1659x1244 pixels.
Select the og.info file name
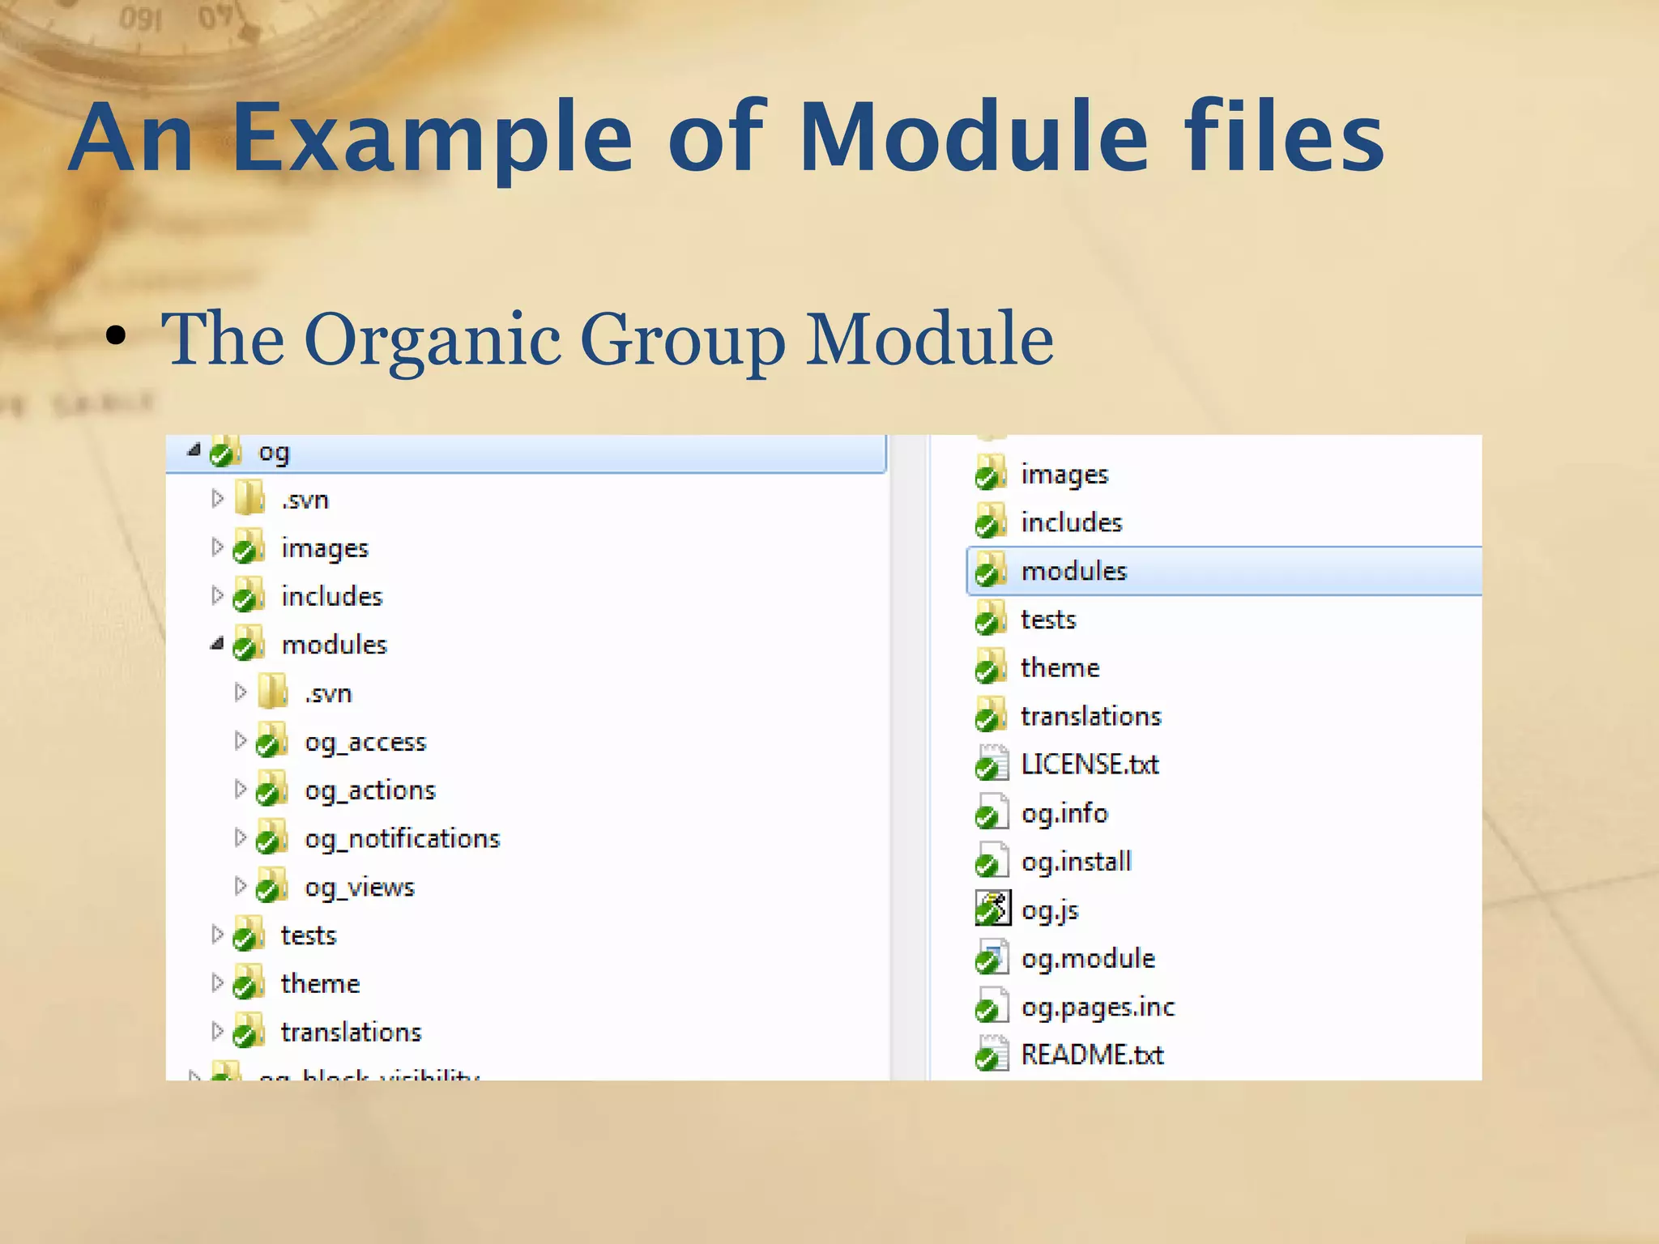point(1064,813)
